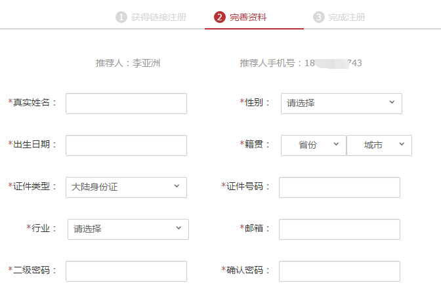The height and width of the screenshot is (291, 441).
Task: Open the 性别 请选择 dropdown
Action: (x=341, y=104)
